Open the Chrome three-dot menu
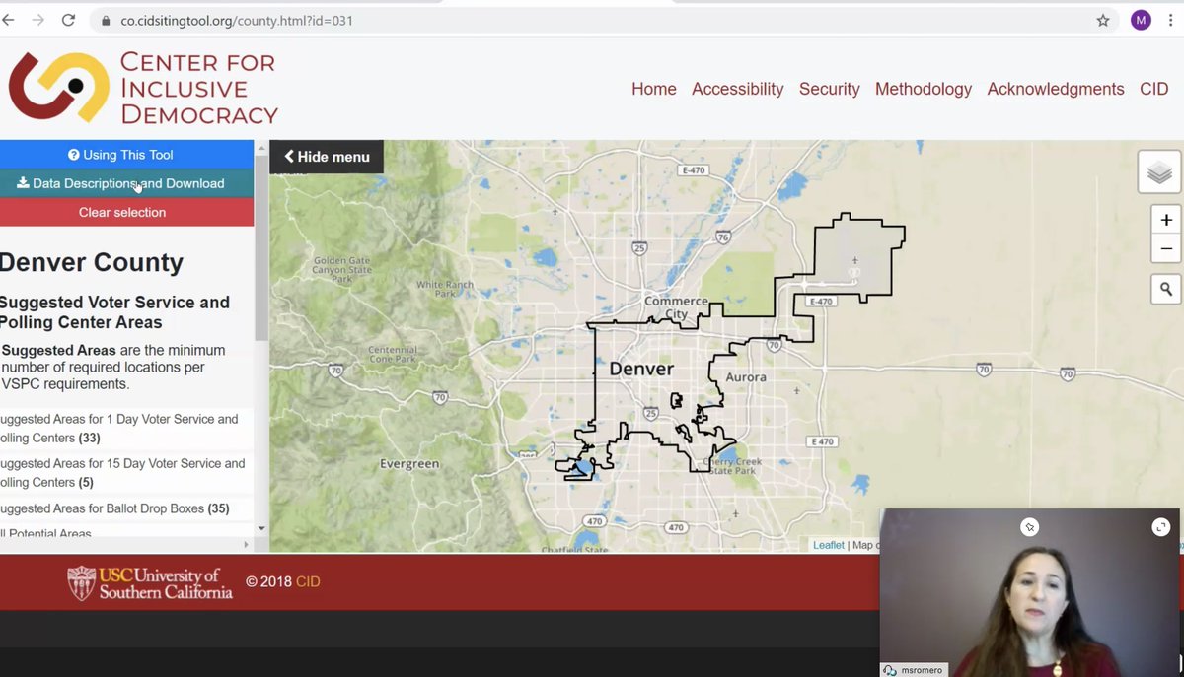 (x=1171, y=20)
